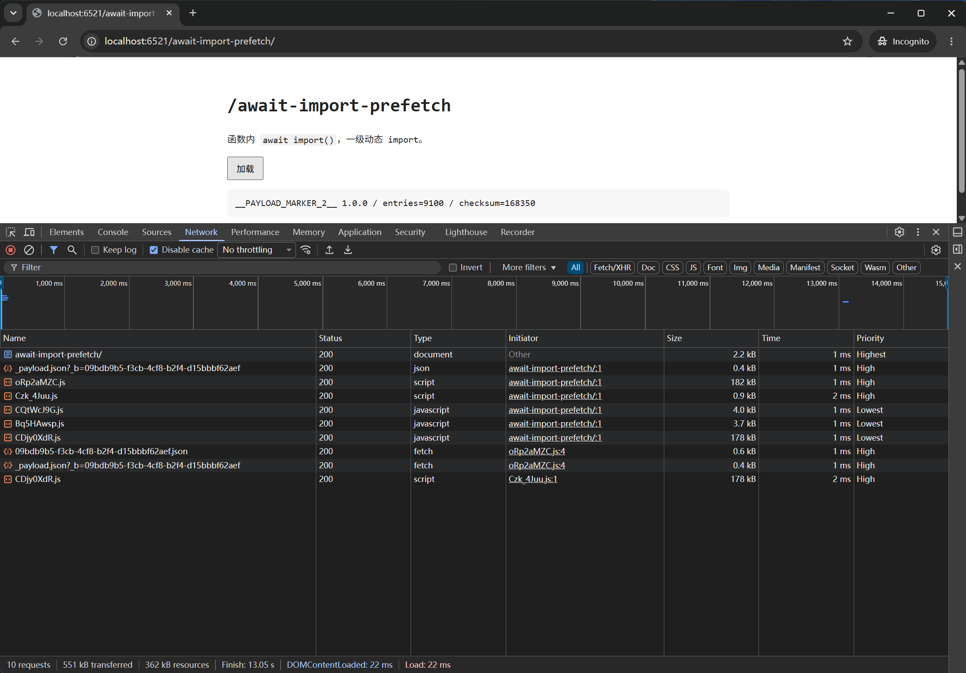
Task: View site information icon in address bar
Action: pos(92,41)
